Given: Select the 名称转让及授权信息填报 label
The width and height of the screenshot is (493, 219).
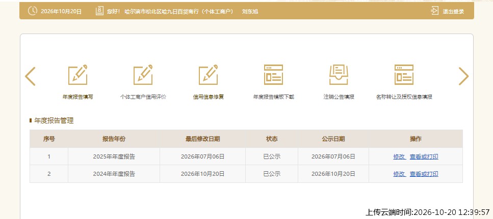Looking at the screenshot, I should point(404,97).
